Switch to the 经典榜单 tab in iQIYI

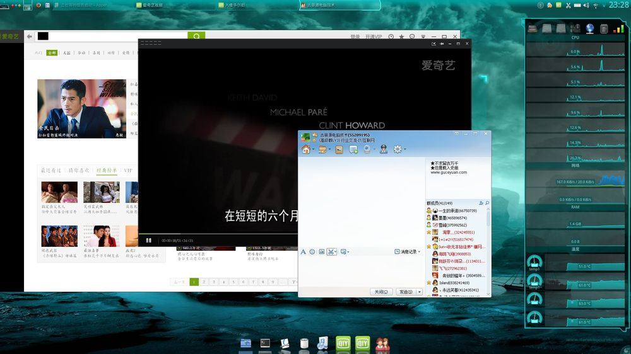pyautogui.click(x=107, y=170)
